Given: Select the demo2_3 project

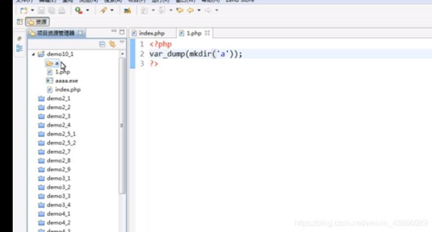Looking at the screenshot, I should pyautogui.click(x=58, y=116).
